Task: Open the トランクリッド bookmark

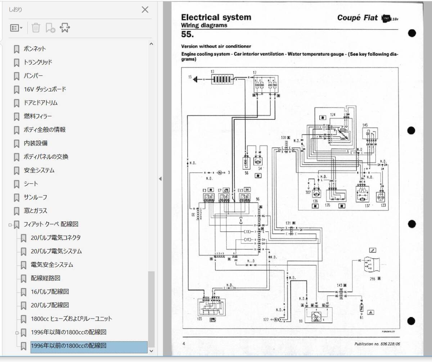Action: point(38,62)
